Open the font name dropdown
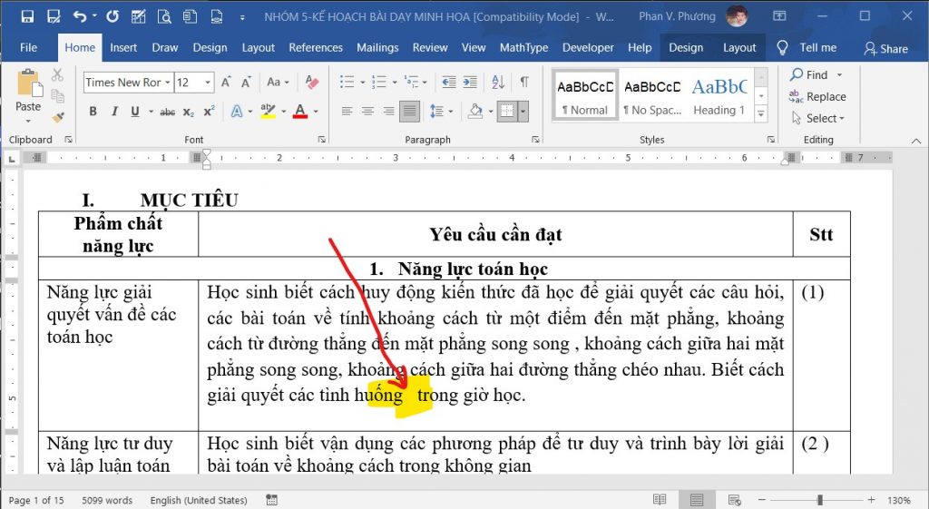 [168, 83]
